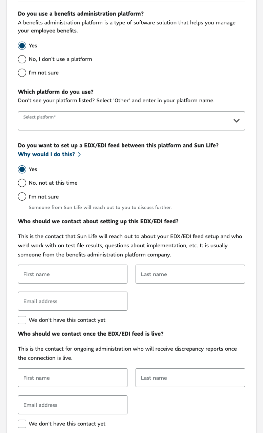
Task: Click the arrow next to 'Why would I do this?'
Action: point(79,154)
